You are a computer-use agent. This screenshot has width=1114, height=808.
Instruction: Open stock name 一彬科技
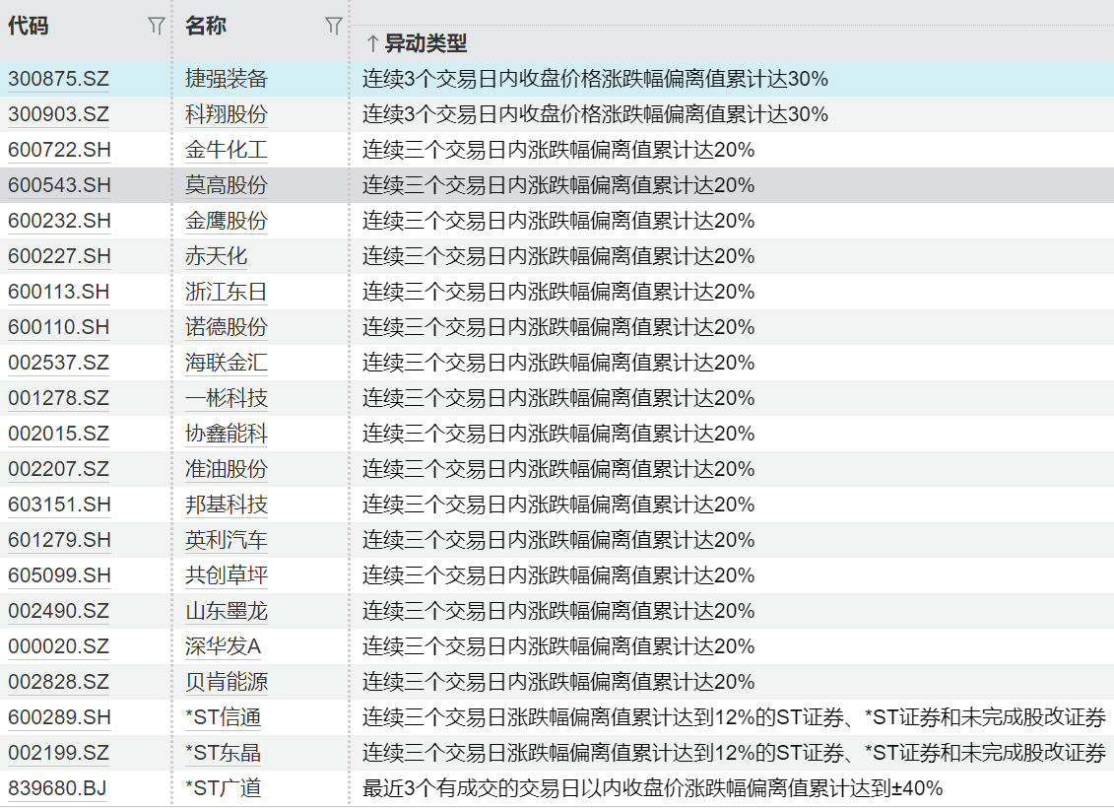tap(226, 399)
